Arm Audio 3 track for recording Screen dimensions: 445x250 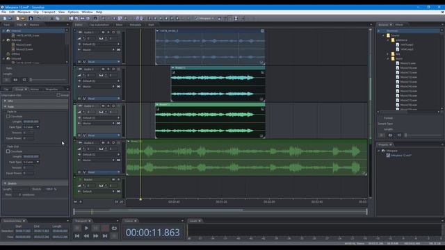[x=113, y=106]
